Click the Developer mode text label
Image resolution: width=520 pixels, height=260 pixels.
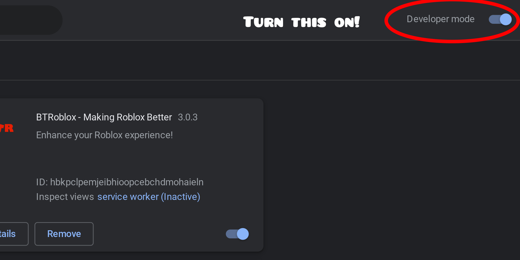click(x=441, y=19)
